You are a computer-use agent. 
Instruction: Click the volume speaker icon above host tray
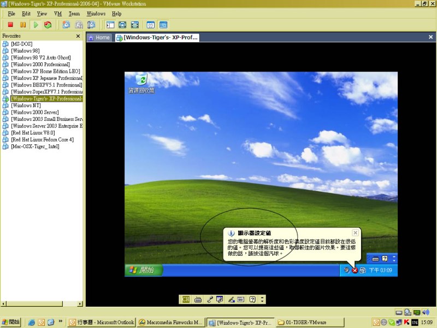426,312
